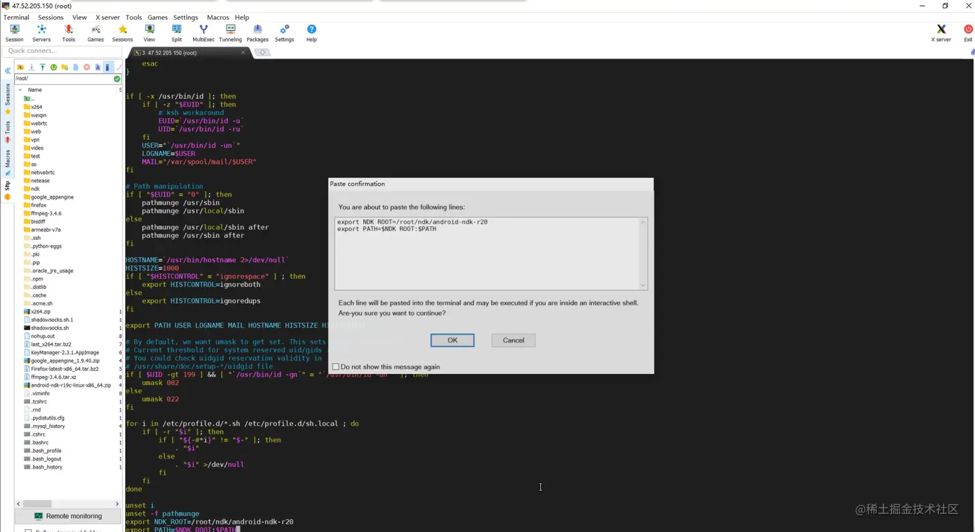Open the Terminal menu
975x532 pixels.
(x=16, y=17)
